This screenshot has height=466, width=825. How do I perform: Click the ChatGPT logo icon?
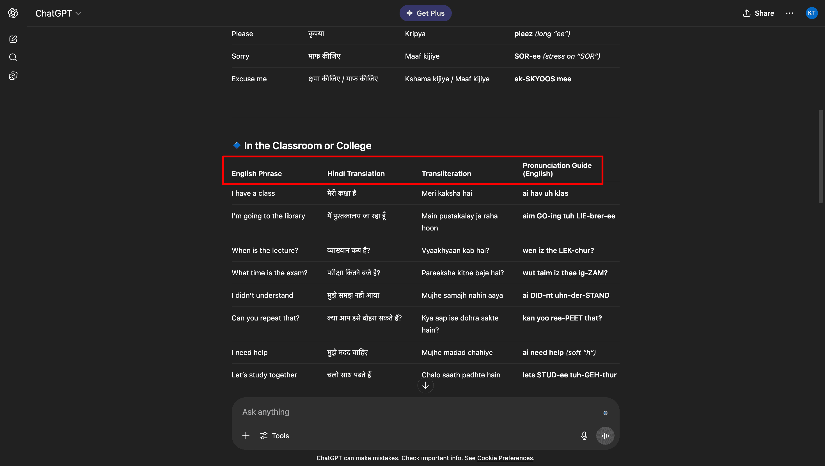pos(13,13)
